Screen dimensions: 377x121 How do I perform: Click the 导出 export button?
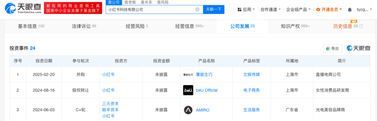point(332,49)
